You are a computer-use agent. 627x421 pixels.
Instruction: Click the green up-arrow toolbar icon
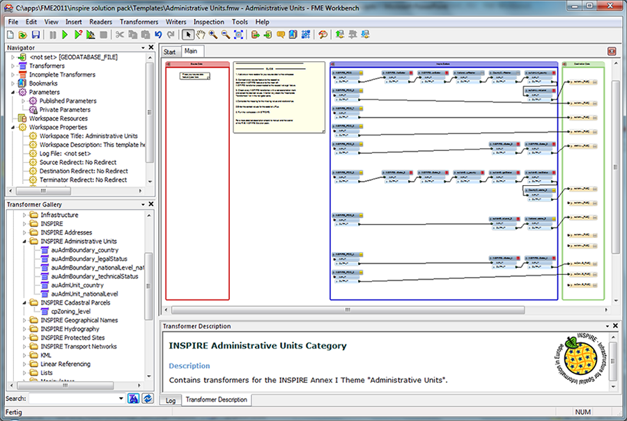[x=340, y=35]
